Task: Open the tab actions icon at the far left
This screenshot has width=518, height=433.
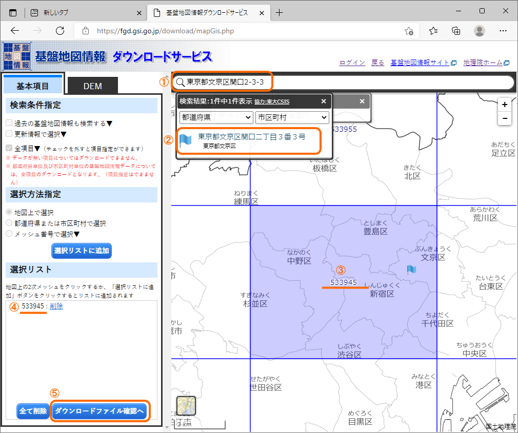Action: [12, 13]
